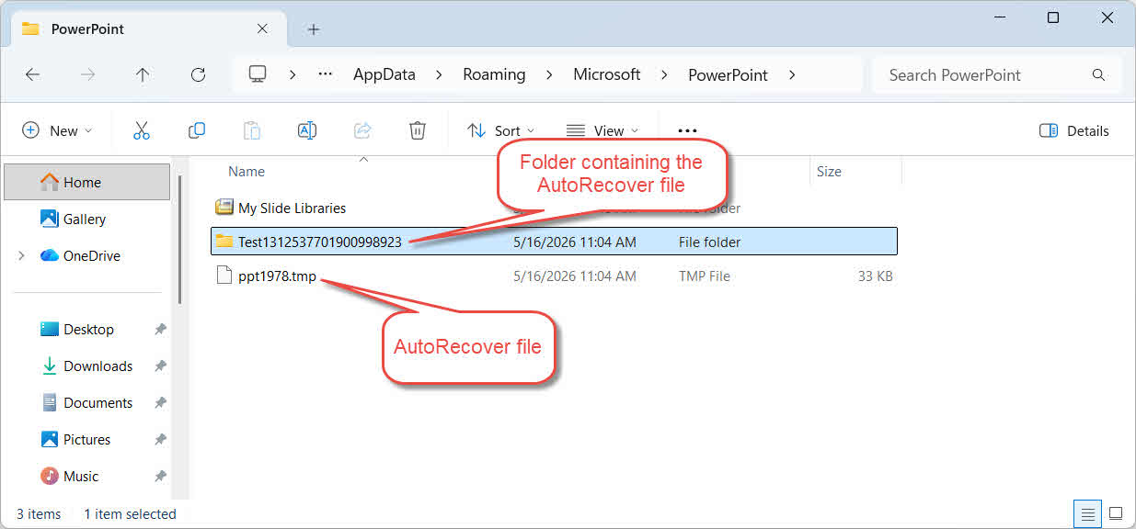Click the pin icon next to Downloads
Image resolution: width=1136 pixels, height=529 pixels.
pyautogui.click(x=160, y=366)
